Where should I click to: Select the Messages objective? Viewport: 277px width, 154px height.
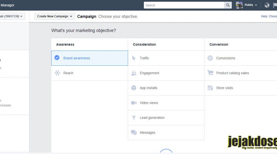[x=166, y=133]
